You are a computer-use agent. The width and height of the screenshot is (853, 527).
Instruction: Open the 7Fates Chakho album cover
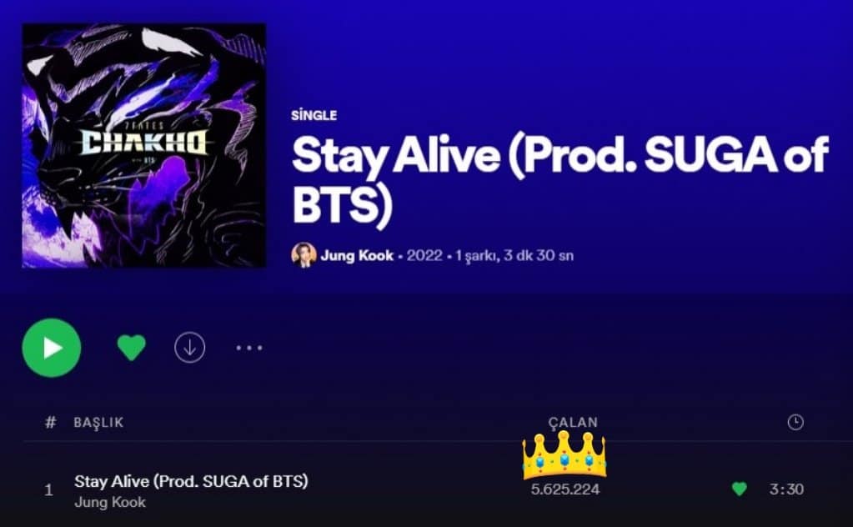144,146
